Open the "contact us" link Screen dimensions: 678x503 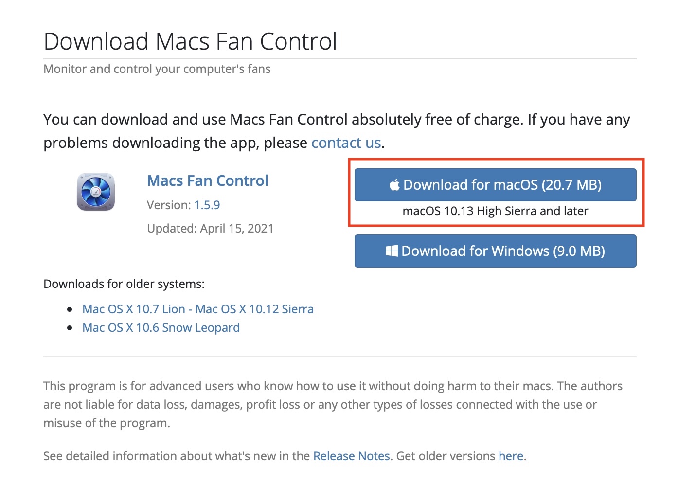pyautogui.click(x=346, y=143)
